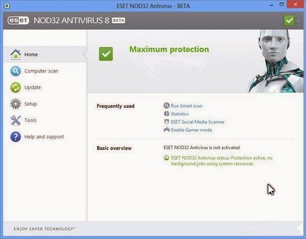Image resolution: width=306 pixels, height=239 pixels.
Task: Open the Run Smart scan link
Action: [187, 106]
